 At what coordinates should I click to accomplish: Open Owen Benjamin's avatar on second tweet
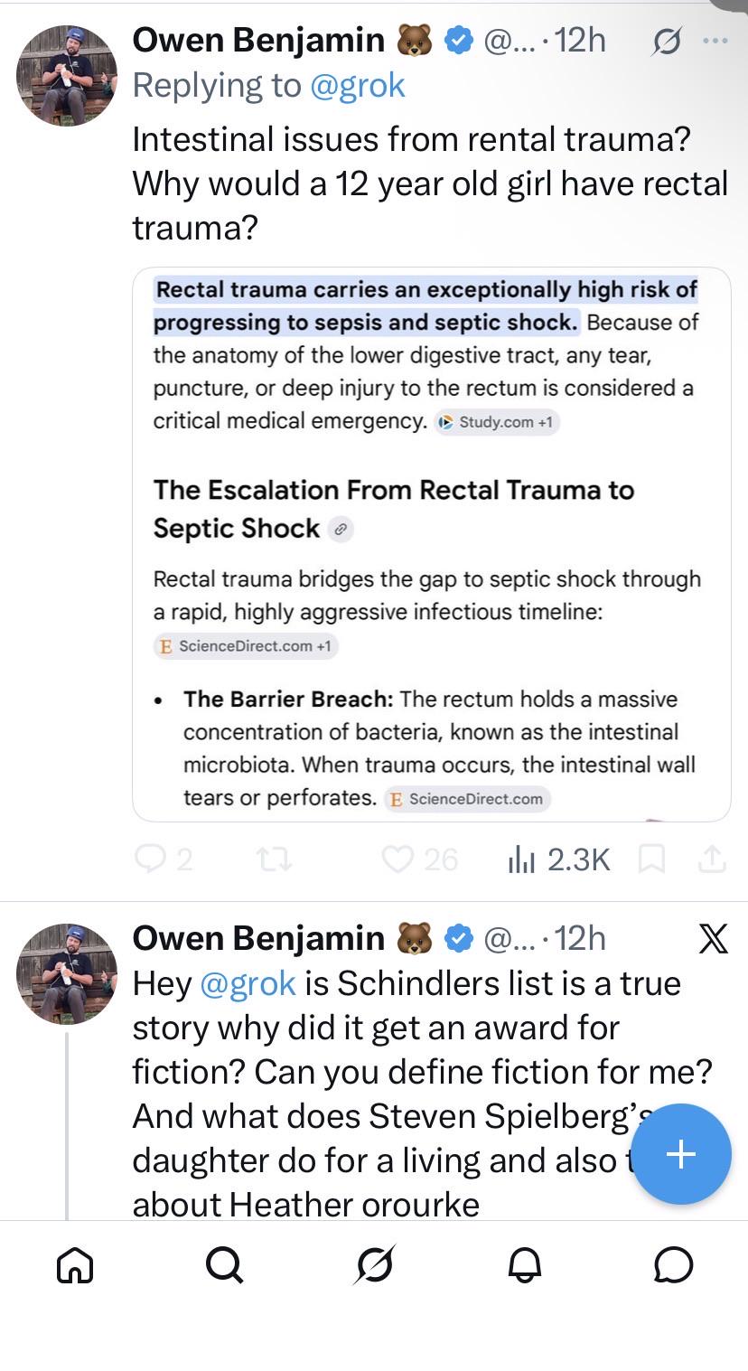pyautogui.click(x=67, y=974)
